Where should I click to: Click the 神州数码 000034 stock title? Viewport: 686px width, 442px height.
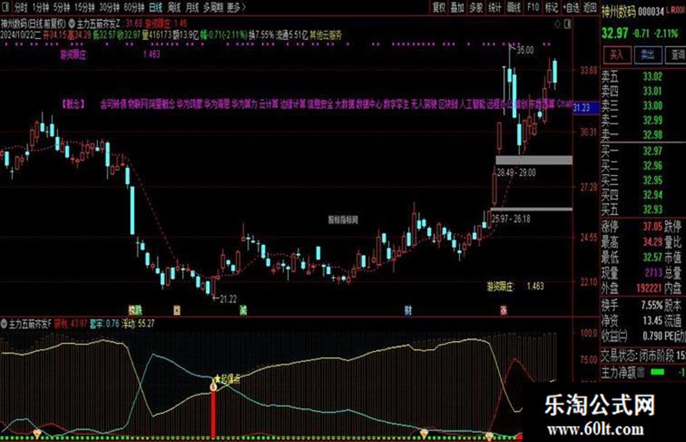pyautogui.click(x=632, y=12)
